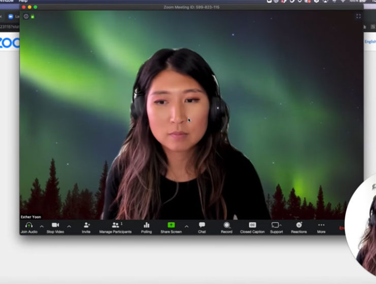Open the Invite participants icon
The image size is (376, 284).
tap(86, 225)
